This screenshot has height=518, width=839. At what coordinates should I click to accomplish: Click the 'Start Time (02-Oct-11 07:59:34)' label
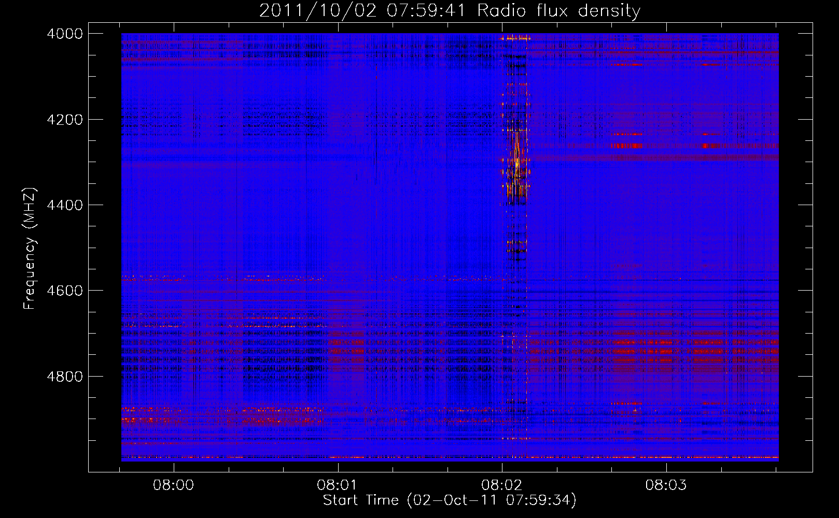point(450,500)
